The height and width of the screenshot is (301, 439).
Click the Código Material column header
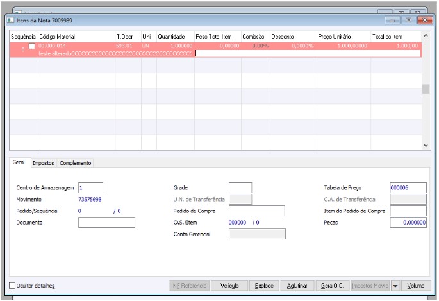76,37
